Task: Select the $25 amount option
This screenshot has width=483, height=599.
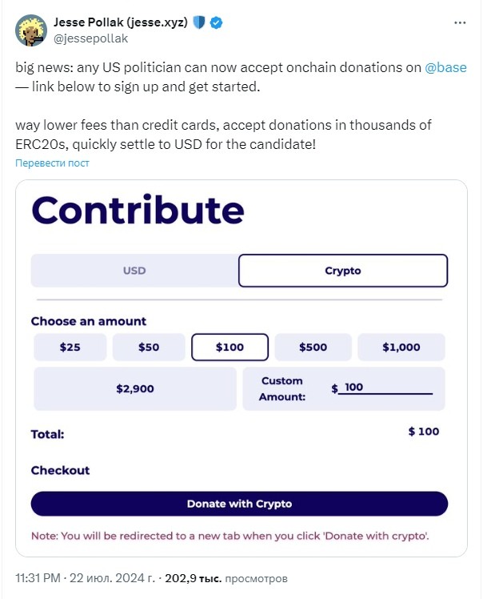Action: [x=70, y=347]
